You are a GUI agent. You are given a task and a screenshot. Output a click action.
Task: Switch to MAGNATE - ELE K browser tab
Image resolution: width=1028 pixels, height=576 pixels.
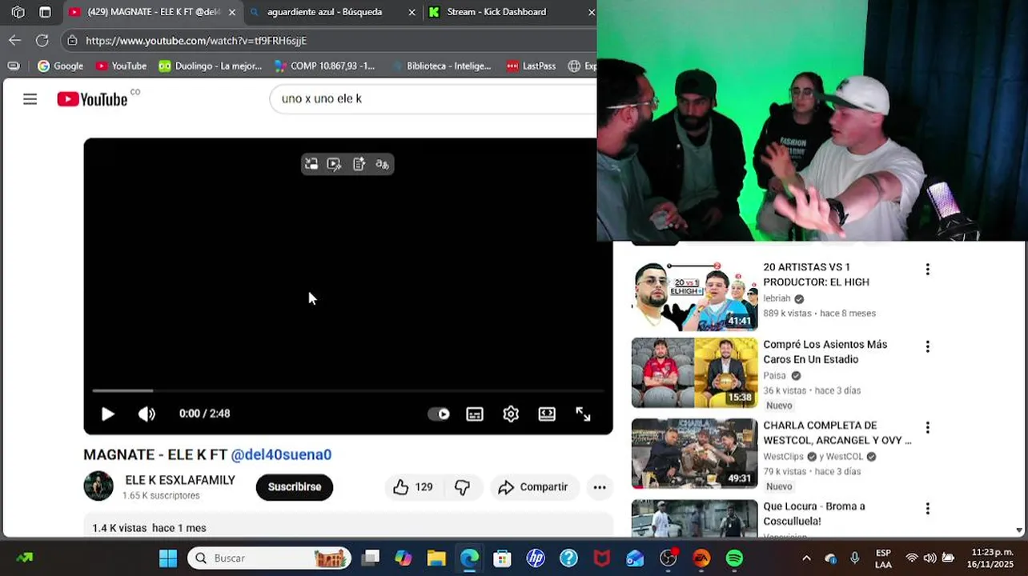click(152, 12)
